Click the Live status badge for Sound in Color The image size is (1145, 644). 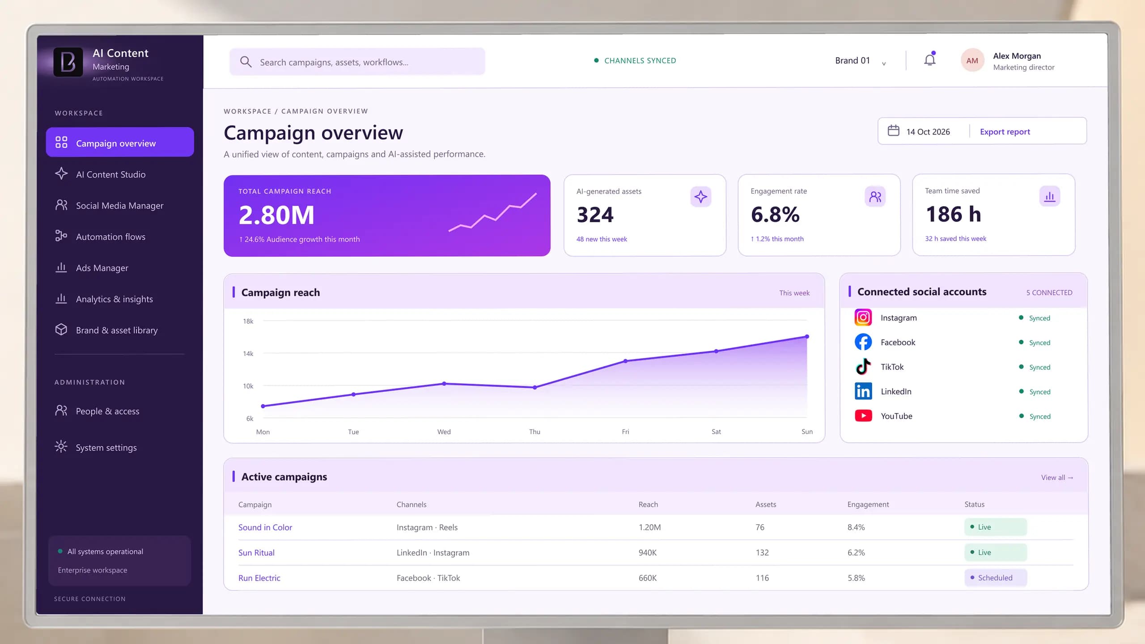click(995, 527)
